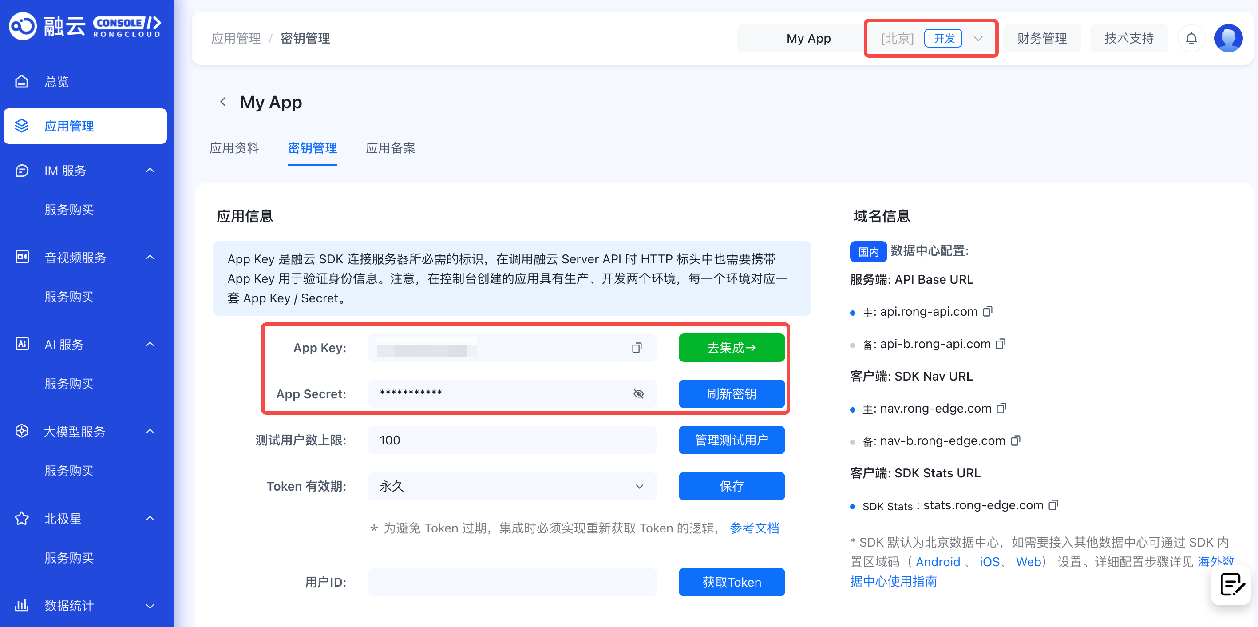The image size is (1258, 627).
Task: Expand the 数据统计 section
Action: [x=150, y=606]
